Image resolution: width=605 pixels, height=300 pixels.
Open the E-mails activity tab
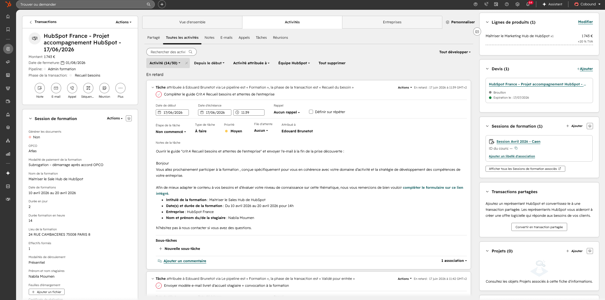pyautogui.click(x=226, y=37)
